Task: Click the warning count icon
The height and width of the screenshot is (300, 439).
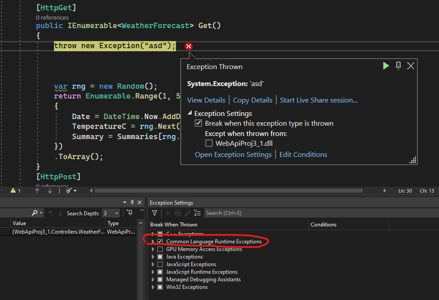Action: pos(13,191)
